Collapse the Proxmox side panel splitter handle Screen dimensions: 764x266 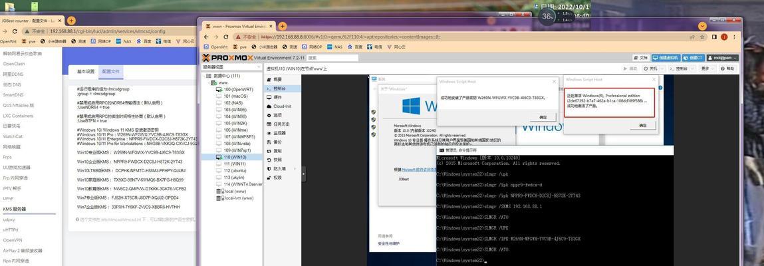pos(304,174)
